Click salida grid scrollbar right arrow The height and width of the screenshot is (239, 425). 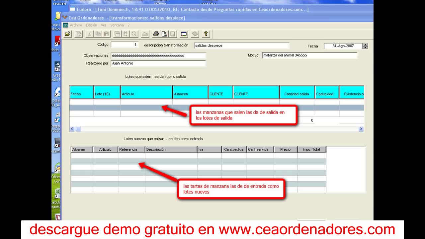(x=361, y=129)
